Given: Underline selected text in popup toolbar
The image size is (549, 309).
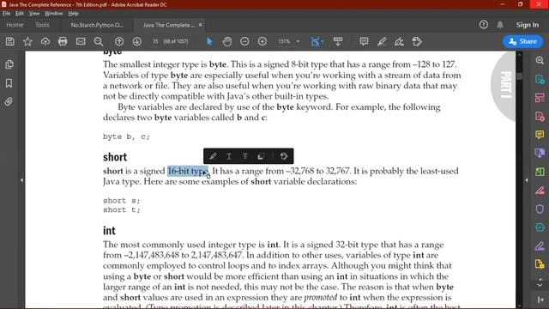Looking at the screenshot, I should coord(229,156).
